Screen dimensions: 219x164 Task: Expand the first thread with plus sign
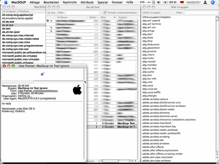(51, 21)
